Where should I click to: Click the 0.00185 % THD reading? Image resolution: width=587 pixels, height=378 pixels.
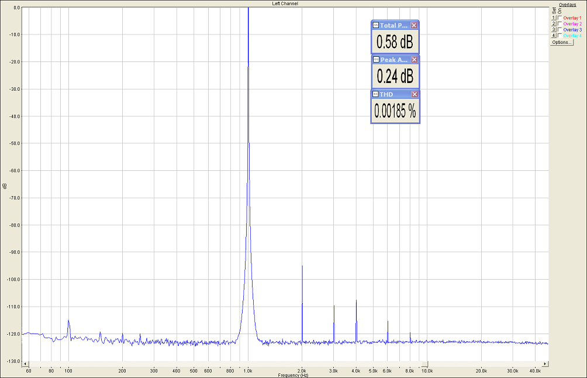[395, 111]
